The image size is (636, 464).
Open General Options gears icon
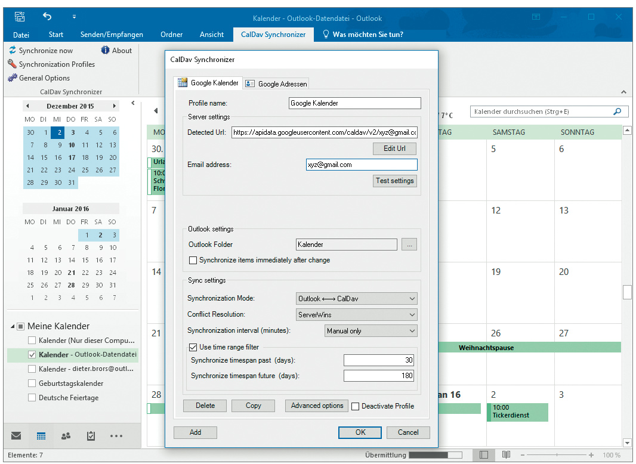tap(13, 78)
